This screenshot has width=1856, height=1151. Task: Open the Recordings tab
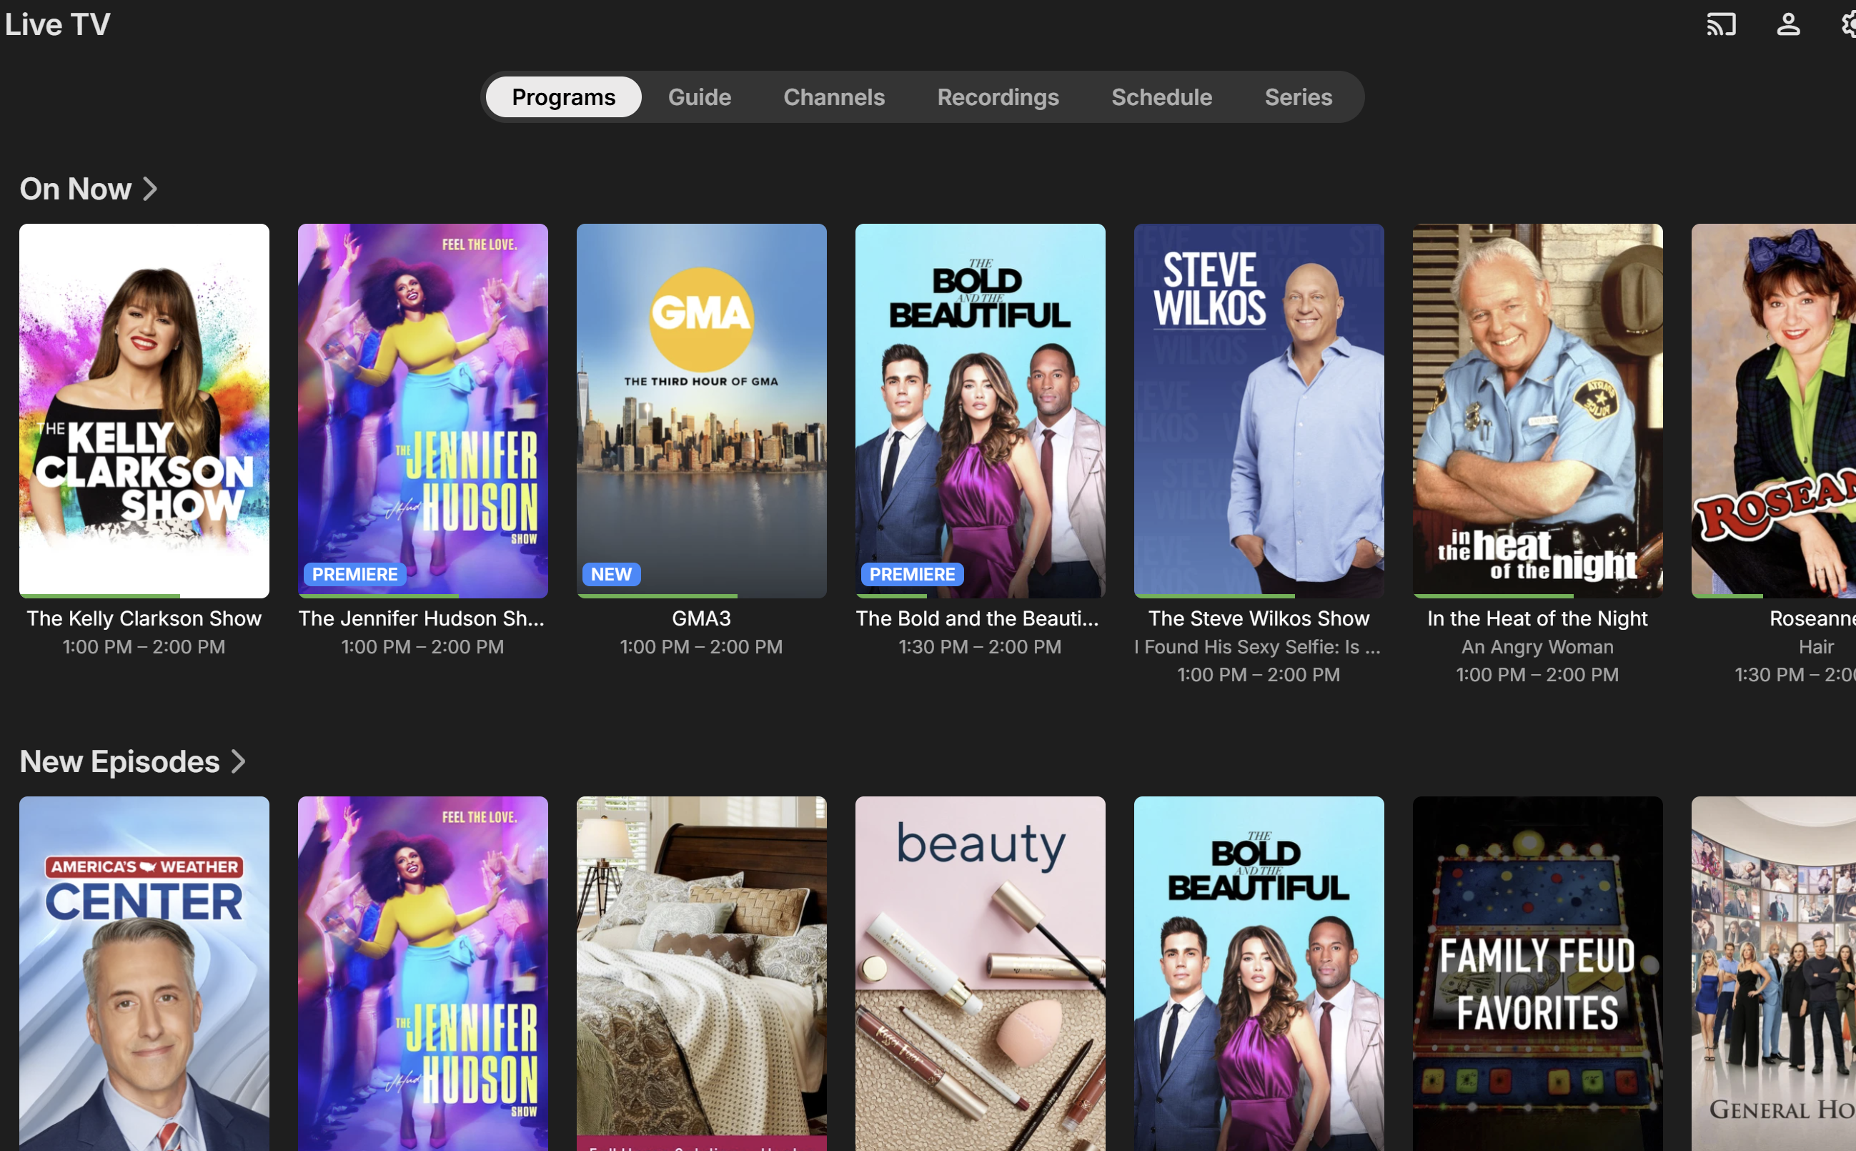[998, 97]
